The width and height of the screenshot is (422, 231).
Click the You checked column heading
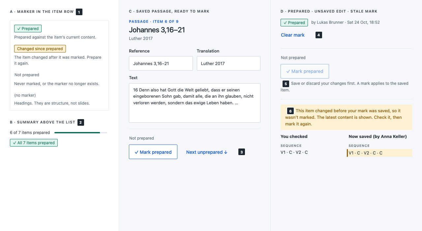tap(294, 137)
